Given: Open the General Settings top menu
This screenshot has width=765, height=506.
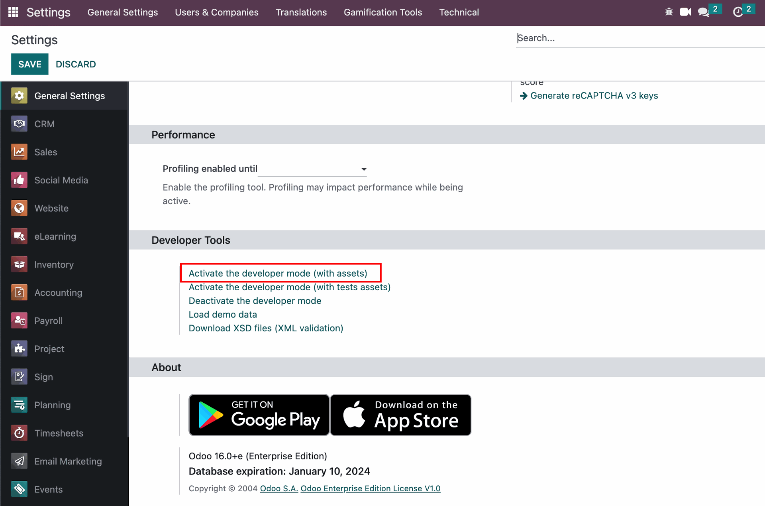Looking at the screenshot, I should tap(123, 12).
